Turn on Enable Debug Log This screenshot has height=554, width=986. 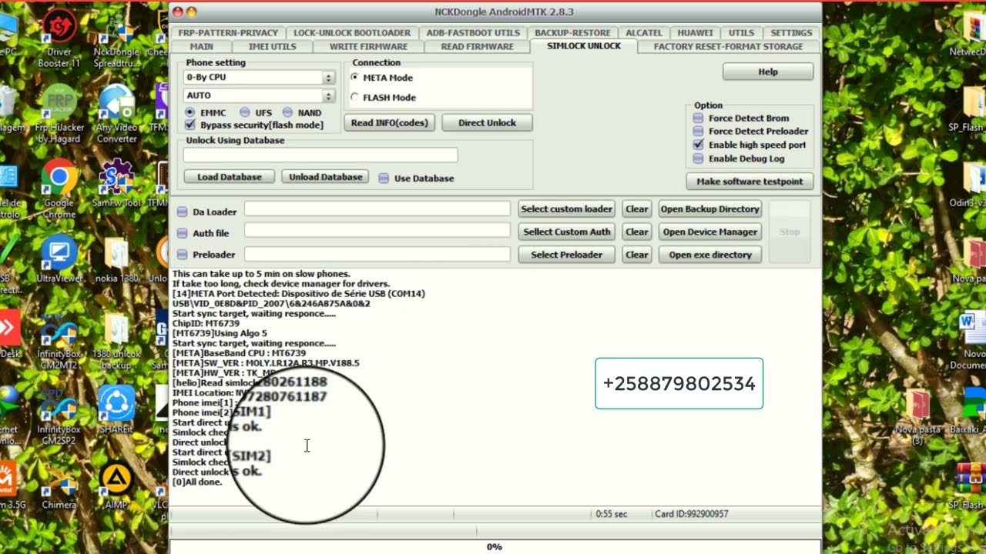point(698,159)
